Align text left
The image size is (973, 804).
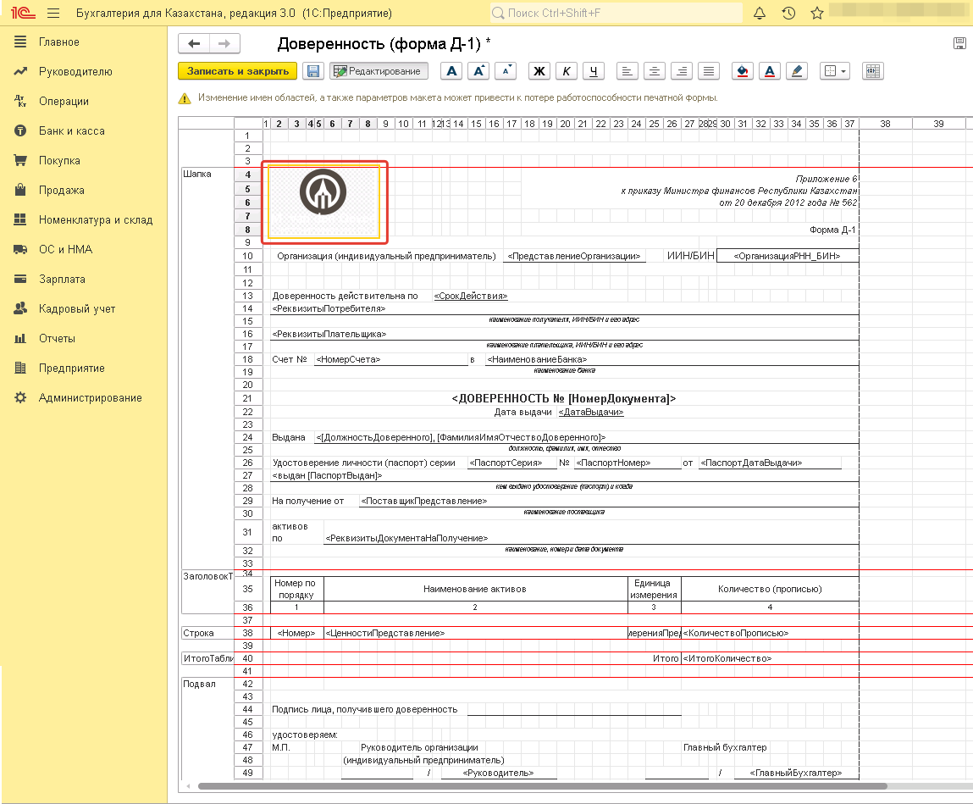(x=627, y=71)
